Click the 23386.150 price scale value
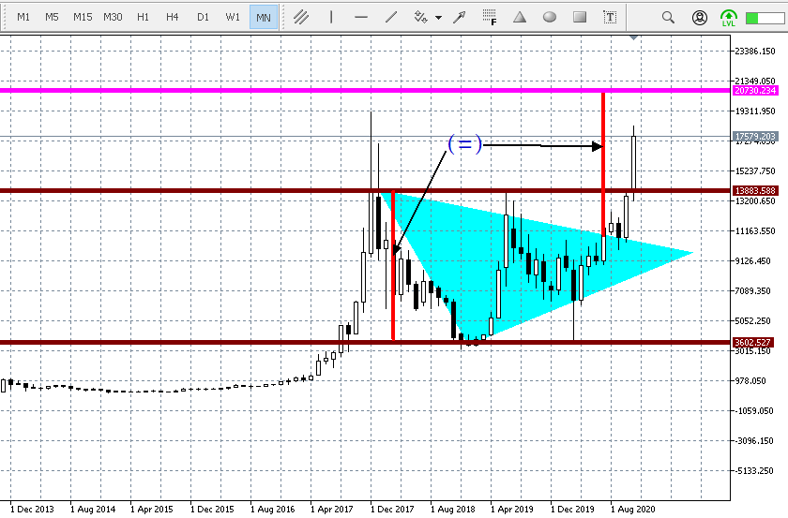Viewport: 788px width, 518px height. [755, 52]
